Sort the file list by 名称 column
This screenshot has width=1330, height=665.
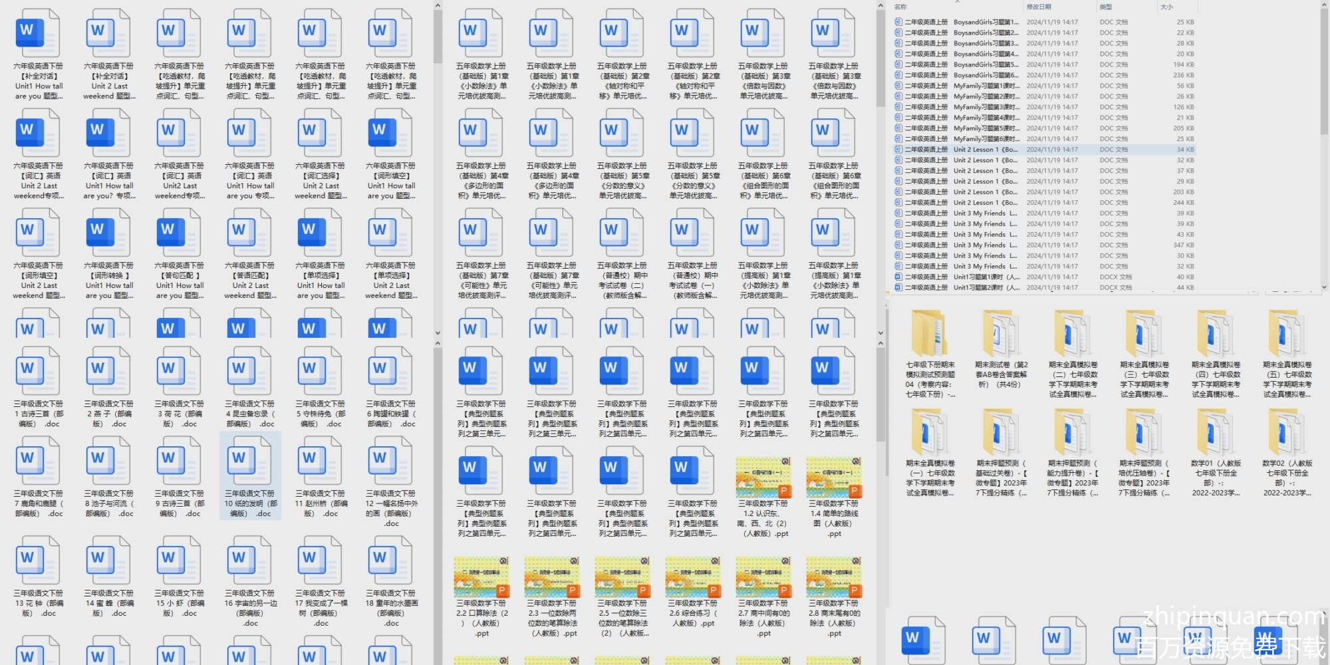tap(901, 7)
